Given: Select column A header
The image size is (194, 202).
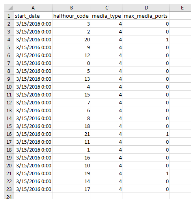Looking at the screenshot, I should [x=33, y=8].
